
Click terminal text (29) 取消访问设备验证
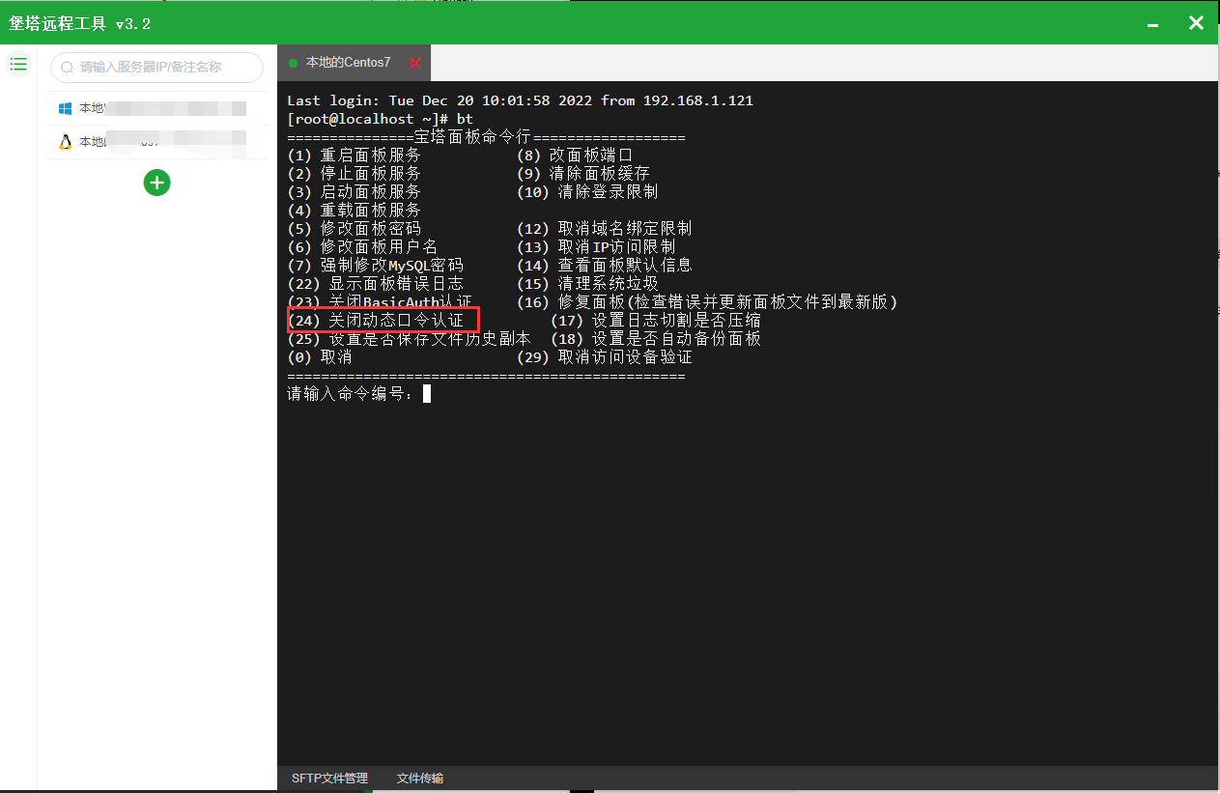pos(605,357)
